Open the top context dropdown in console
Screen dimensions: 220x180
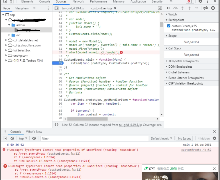pos(23,139)
